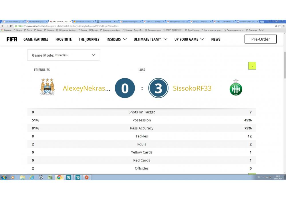Expand the ULTIMATE TEAM menu
The width and height of the screenshot is (286, 200).
click(x=150, y=39)
